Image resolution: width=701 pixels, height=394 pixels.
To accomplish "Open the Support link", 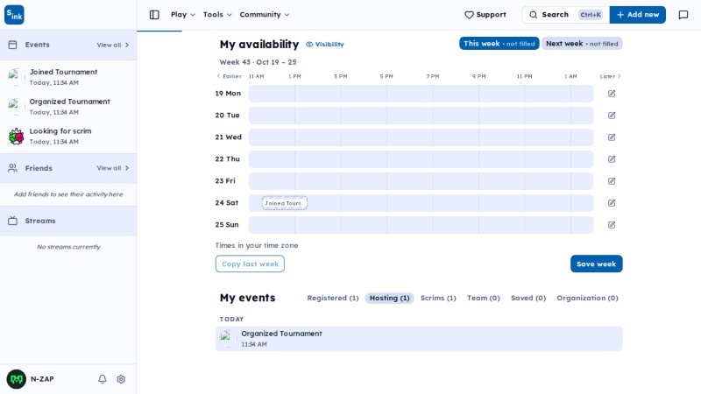I will (485, 15).
